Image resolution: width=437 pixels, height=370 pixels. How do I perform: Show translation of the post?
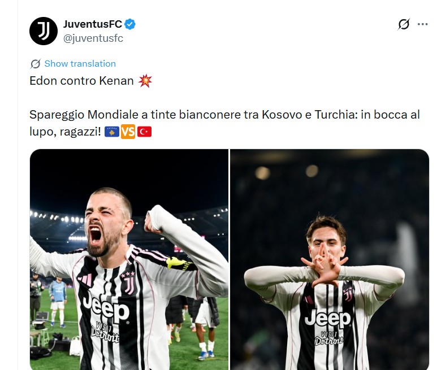[x=80, y=64]
